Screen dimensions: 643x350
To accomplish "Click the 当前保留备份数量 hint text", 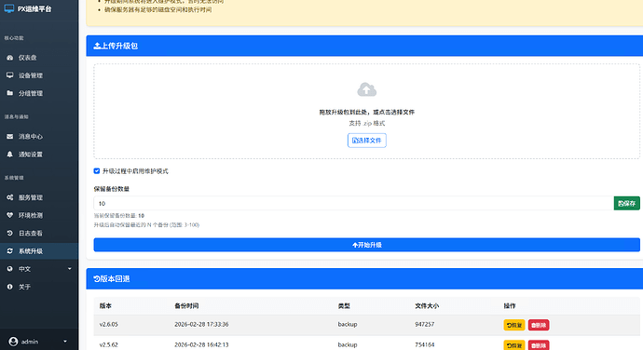I will pyautogui.click(x=119, y=216).
